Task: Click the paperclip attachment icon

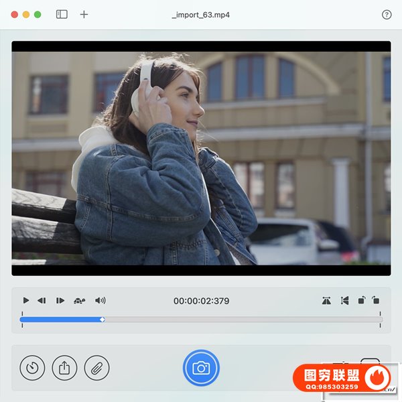Action: (96, 368)
